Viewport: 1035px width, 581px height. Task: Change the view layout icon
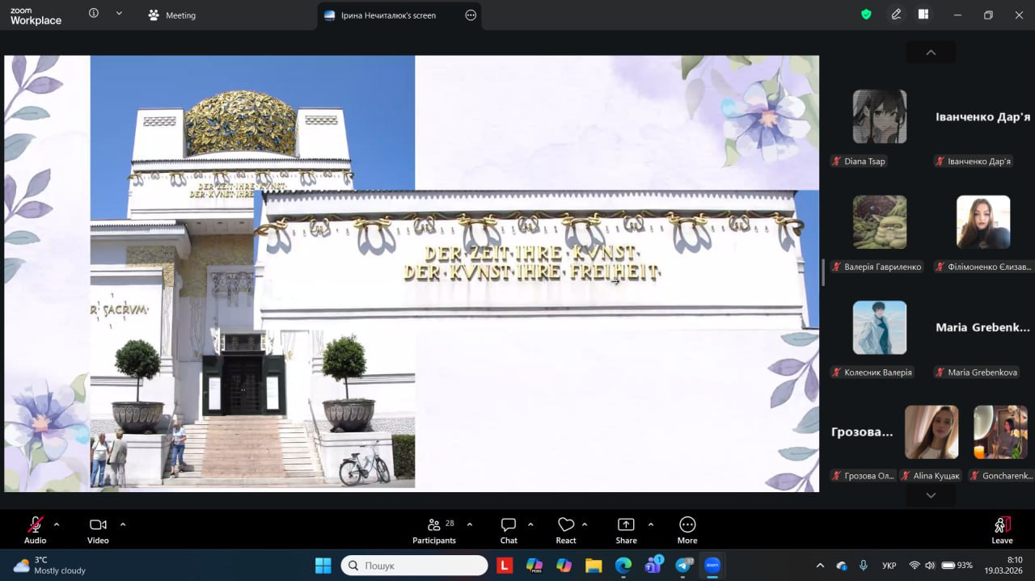(923, 15)
